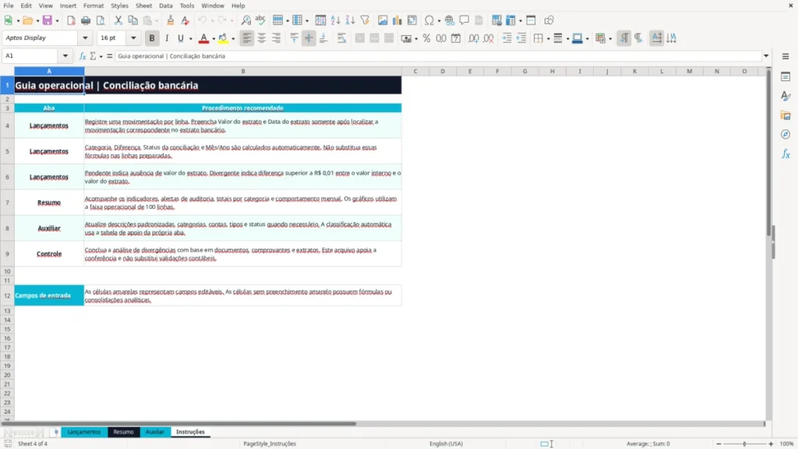
Task: Open the Format menu
Action: 94,5
